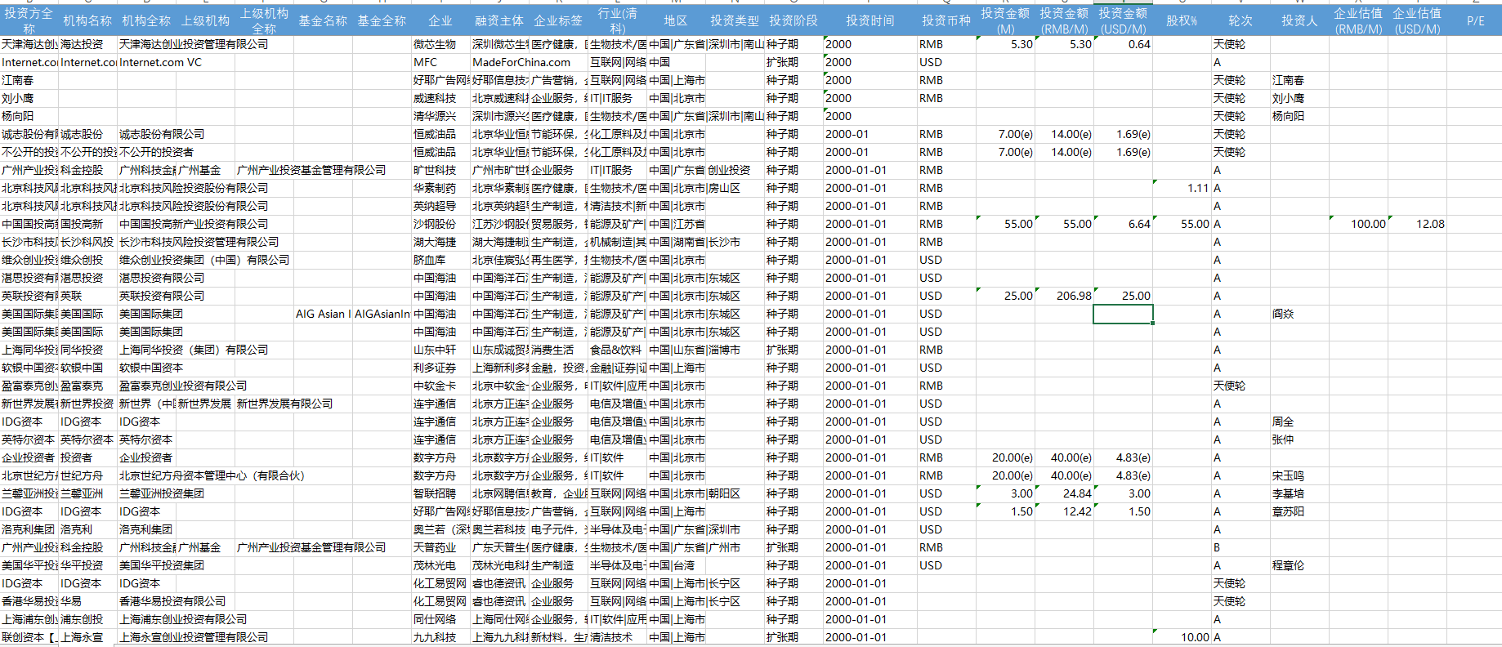This screenshot has width=1502, height=647.
Task: Click the 企业估值(RMB/M) header cell
Action: click(1358, 20)
